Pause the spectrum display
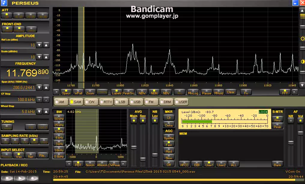 (x=206, y=92)
